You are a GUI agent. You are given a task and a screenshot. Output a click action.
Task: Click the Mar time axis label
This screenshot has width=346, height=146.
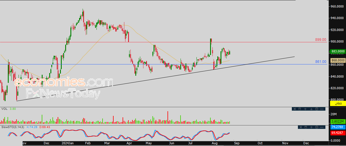coord(107,143)
